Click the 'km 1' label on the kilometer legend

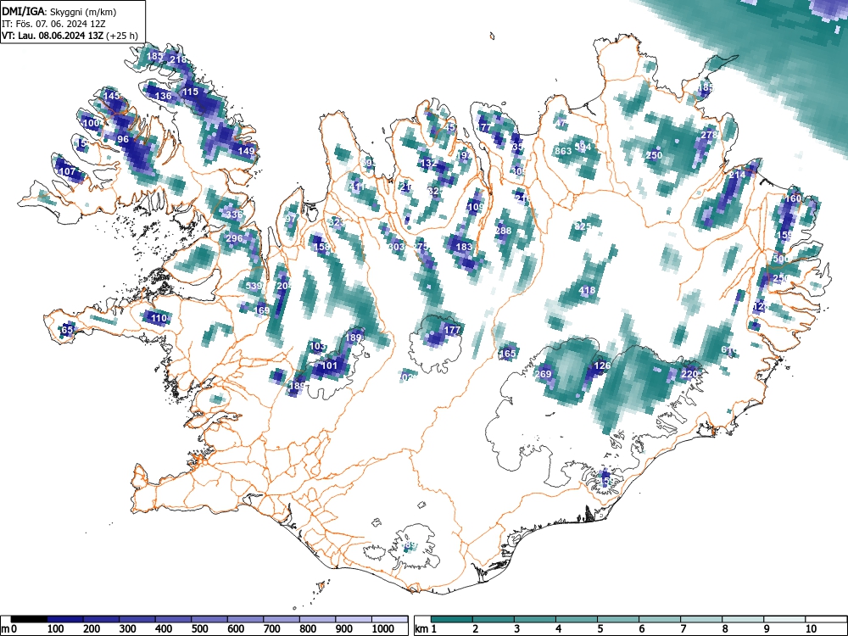(426, 629)
